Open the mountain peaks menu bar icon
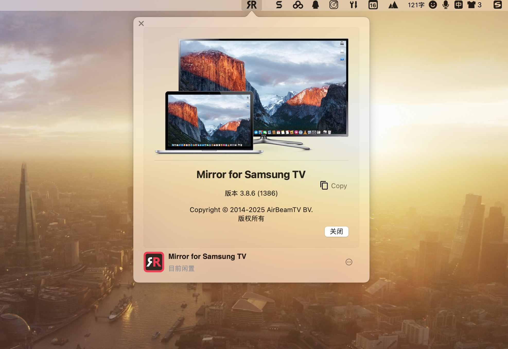The height and width of the screenshot is (349, 508). 393,5
